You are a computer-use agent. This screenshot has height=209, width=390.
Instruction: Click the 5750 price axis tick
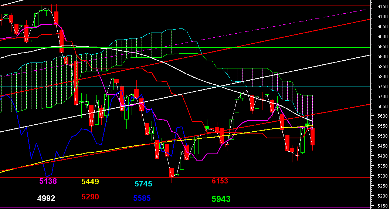coord(383,86)
